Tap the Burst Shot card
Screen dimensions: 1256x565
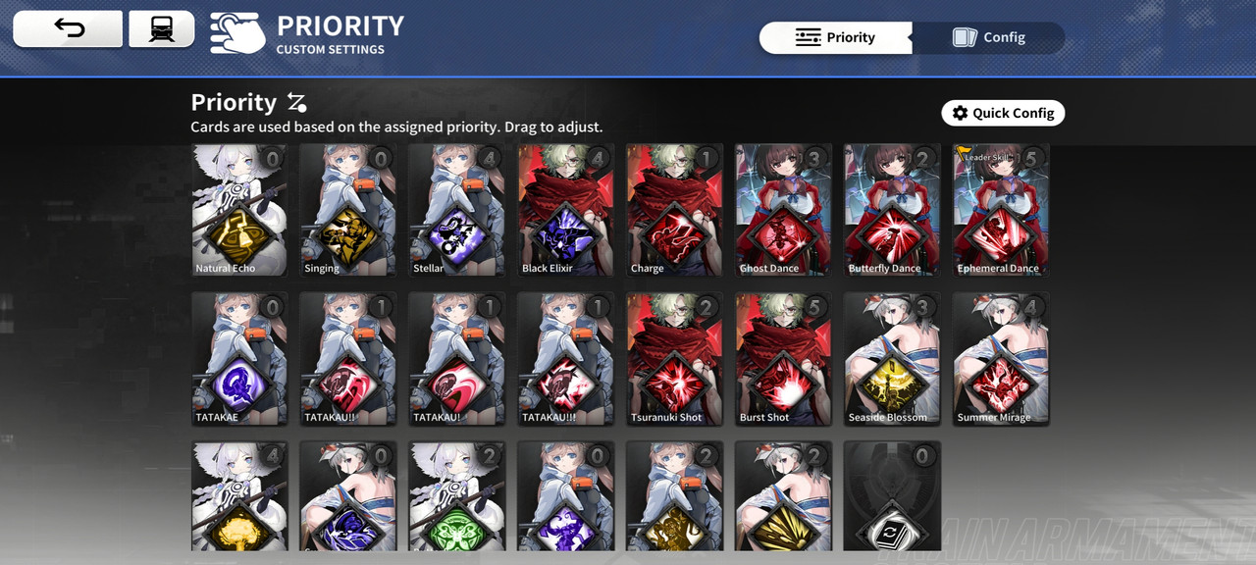[x=783, y=359]
